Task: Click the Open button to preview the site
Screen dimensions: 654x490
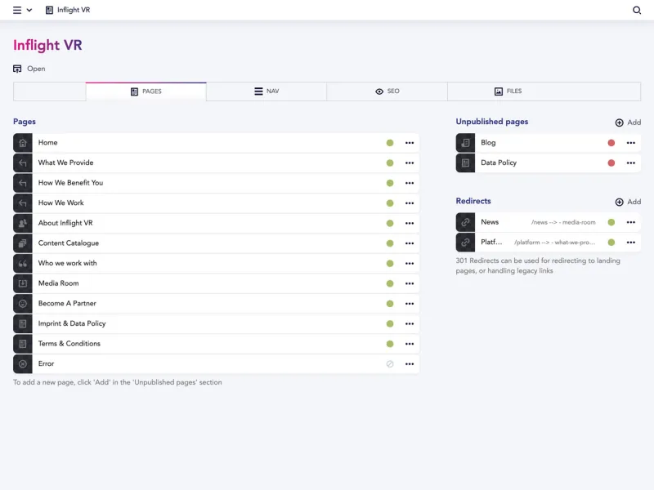Action: (28, 69)
